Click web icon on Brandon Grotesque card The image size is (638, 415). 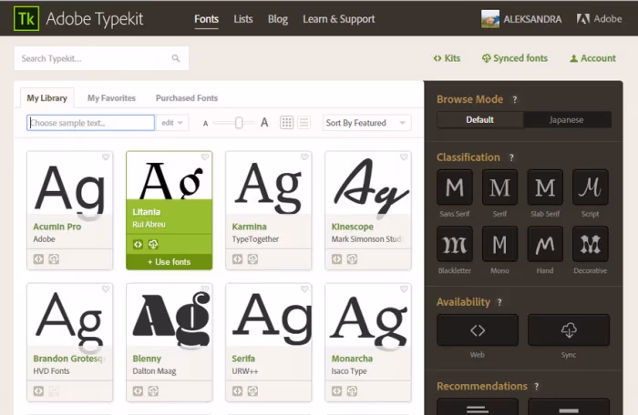click(x=38, y=391)
